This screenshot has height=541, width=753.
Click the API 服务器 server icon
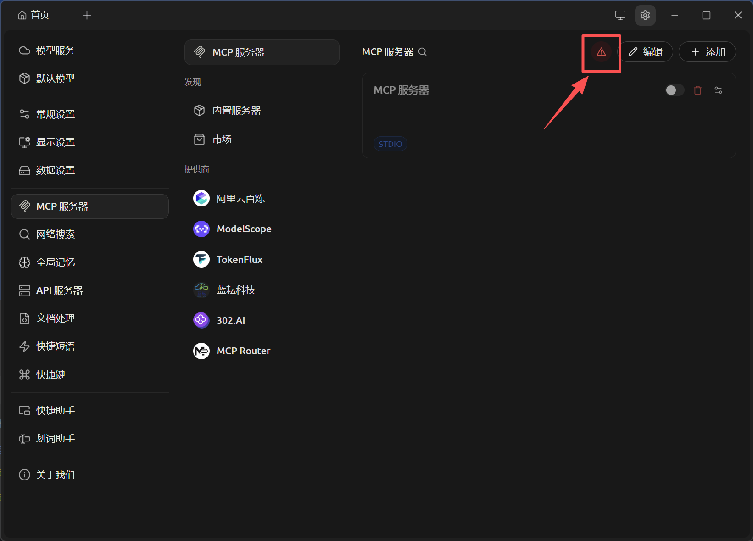coord(24,290)
